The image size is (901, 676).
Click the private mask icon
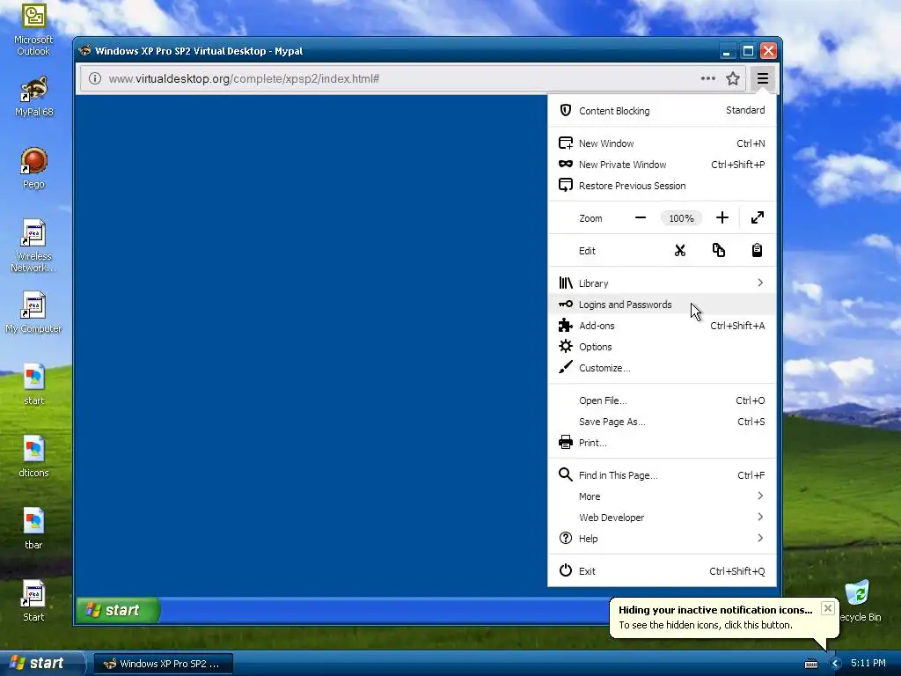(566, 165)
